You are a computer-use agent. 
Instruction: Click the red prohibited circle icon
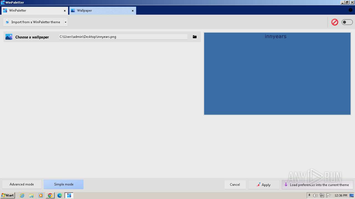pyautogui.click(x=335, y=22)
